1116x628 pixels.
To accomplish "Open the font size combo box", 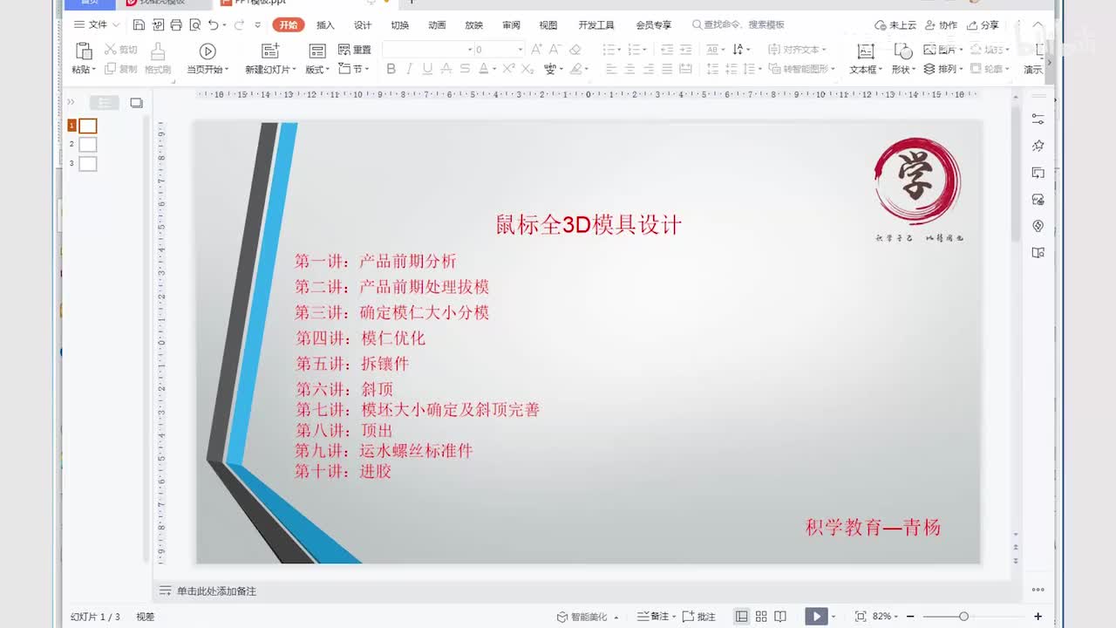I will pos(499,50).
